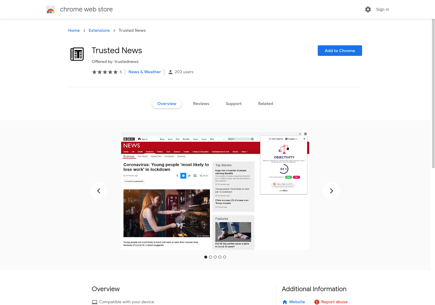Click the page vertical scrollbar

pyautogui.click(x=433, y=94)
